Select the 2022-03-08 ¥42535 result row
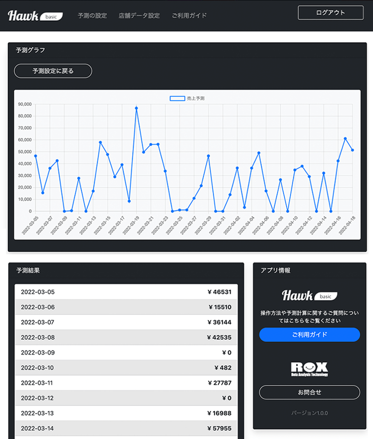Viewport: 373px width, 439px height. pyautogui.click(x=126, y=337)
